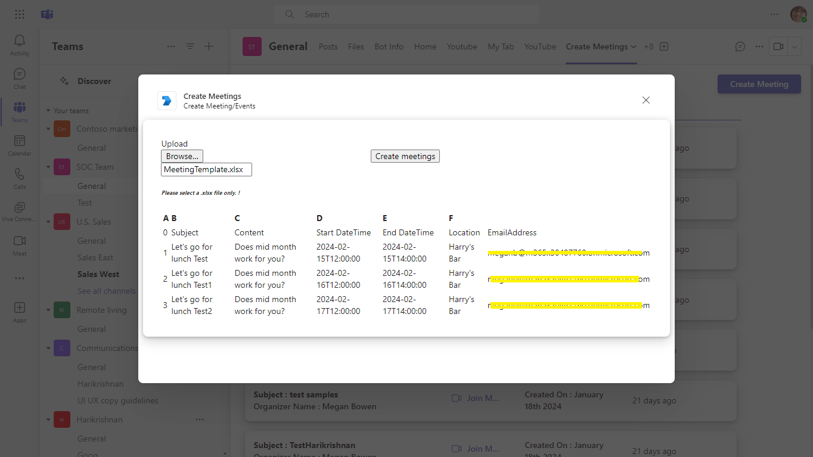813x457 pixels.
Task: Open Harikrishnan team more options ellipsis
Action: click(x=200, y=419)
